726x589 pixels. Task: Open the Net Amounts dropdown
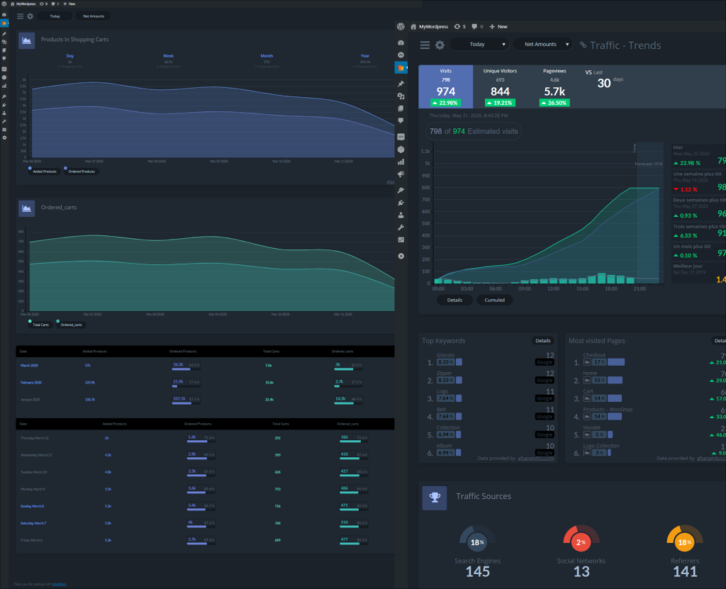point(543,44)
